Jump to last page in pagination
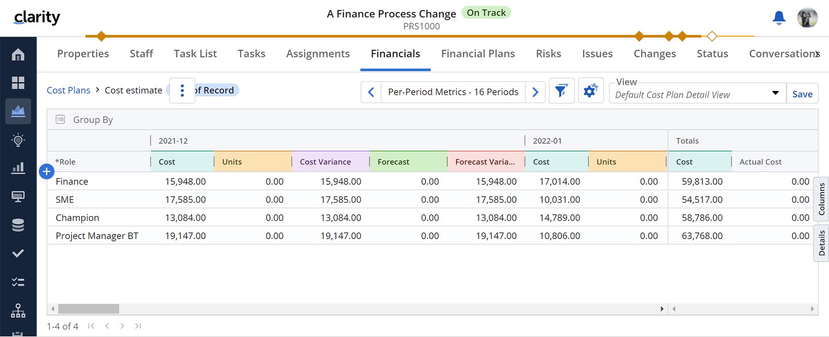 (138, 326)
